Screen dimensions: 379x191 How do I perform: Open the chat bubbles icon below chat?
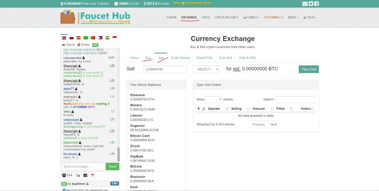pos(78,175)
